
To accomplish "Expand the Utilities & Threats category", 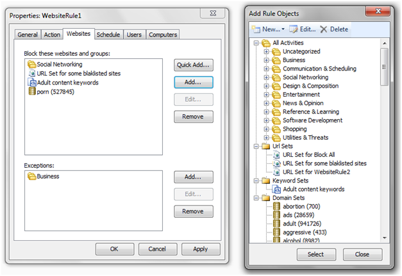I will 266,138.
